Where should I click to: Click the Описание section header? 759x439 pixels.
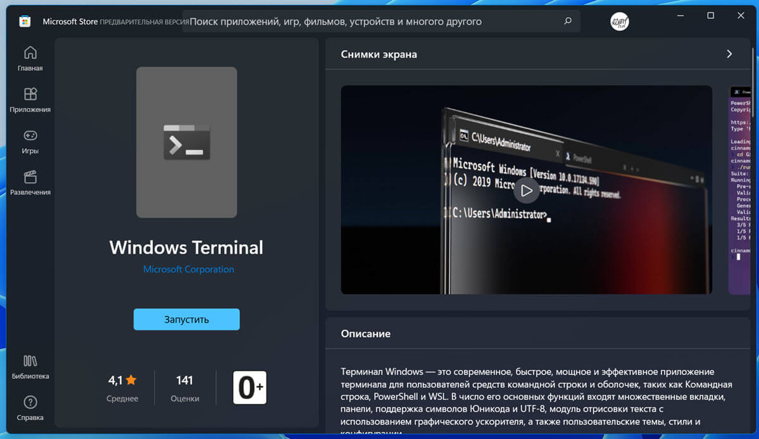(365, 333)
